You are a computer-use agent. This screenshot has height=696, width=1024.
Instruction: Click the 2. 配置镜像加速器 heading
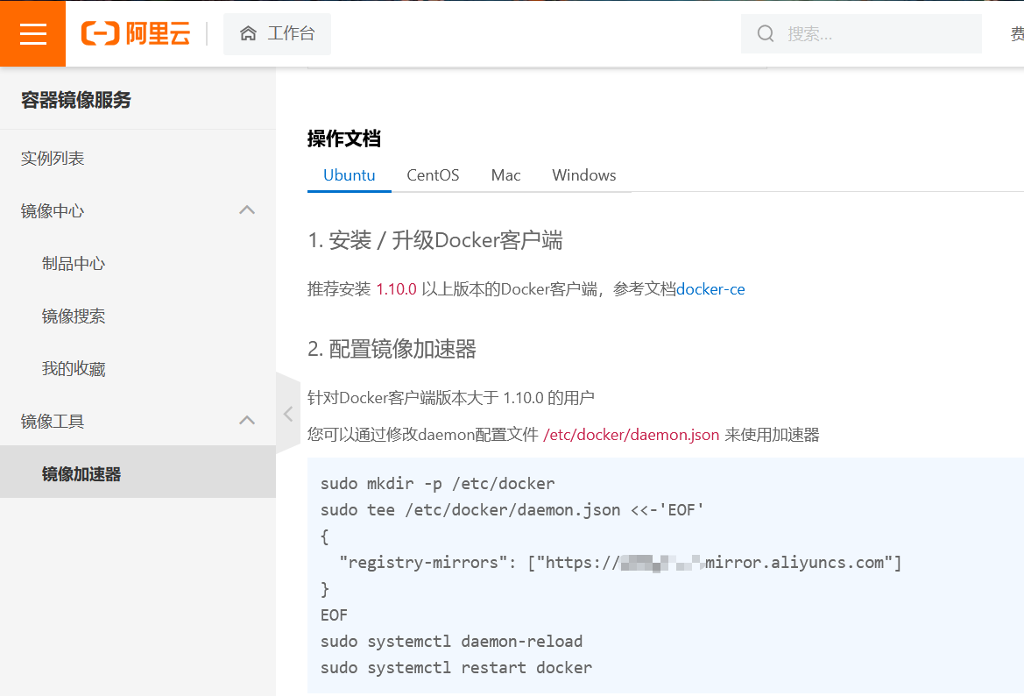pos(392,349)
